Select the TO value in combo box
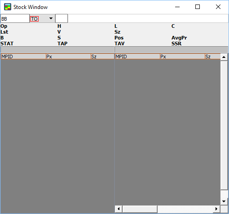The height and width of the screenshot is (214, 229). click(x=35, y=19)
